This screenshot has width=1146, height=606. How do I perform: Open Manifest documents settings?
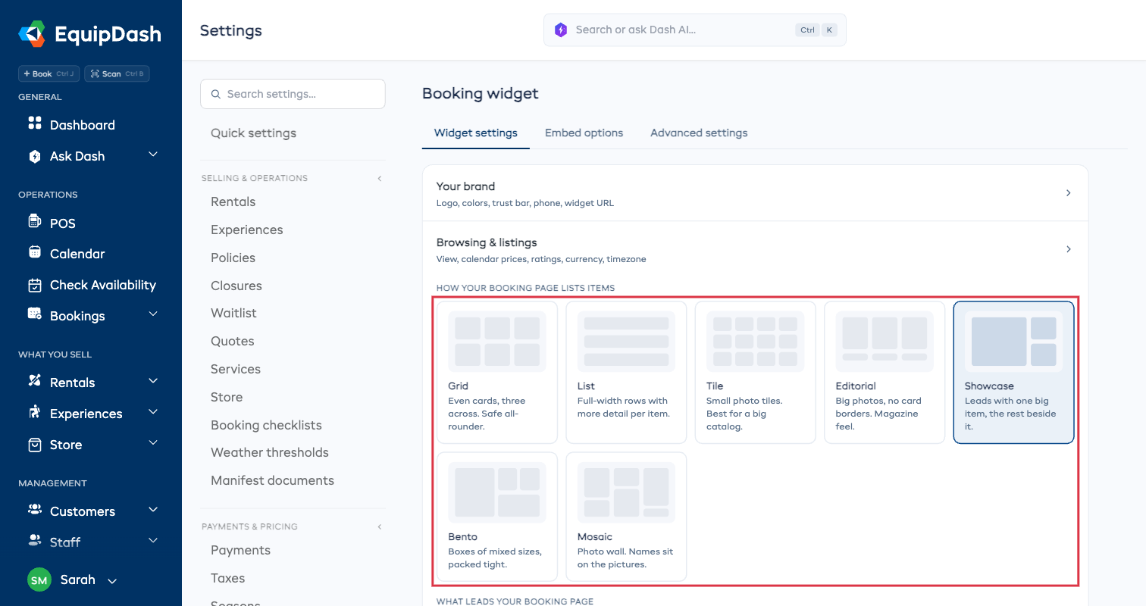pyautogui.click(x=272, y=480)
